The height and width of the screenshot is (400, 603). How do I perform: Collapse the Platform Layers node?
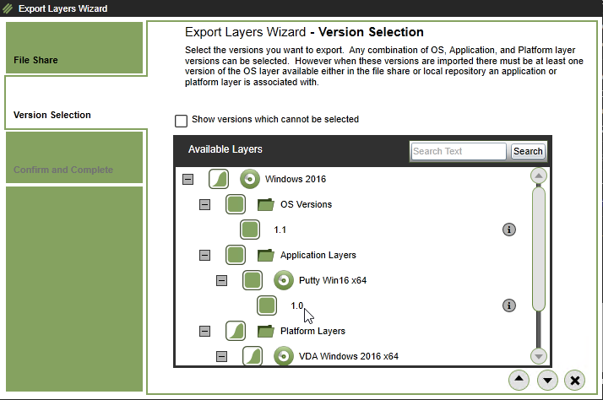coord(204,331)
